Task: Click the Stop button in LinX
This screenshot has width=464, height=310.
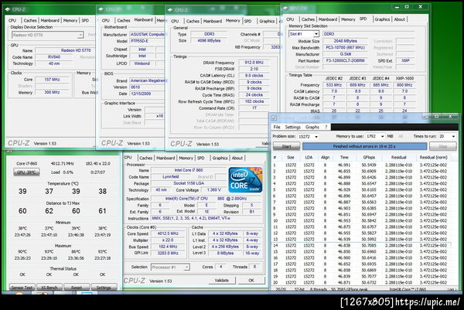Action: (x=442, y=146)
